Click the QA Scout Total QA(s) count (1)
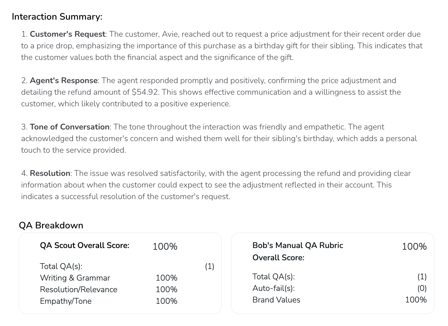The image size is (448, 326). [209, 266]
